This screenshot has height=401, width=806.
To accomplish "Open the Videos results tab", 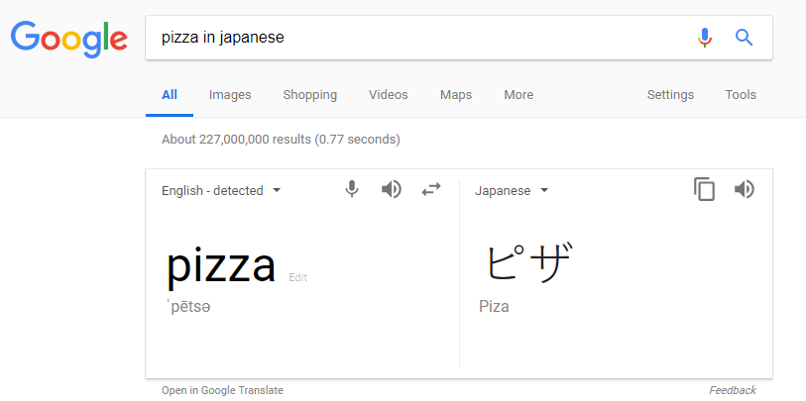I will pos(389,95).
